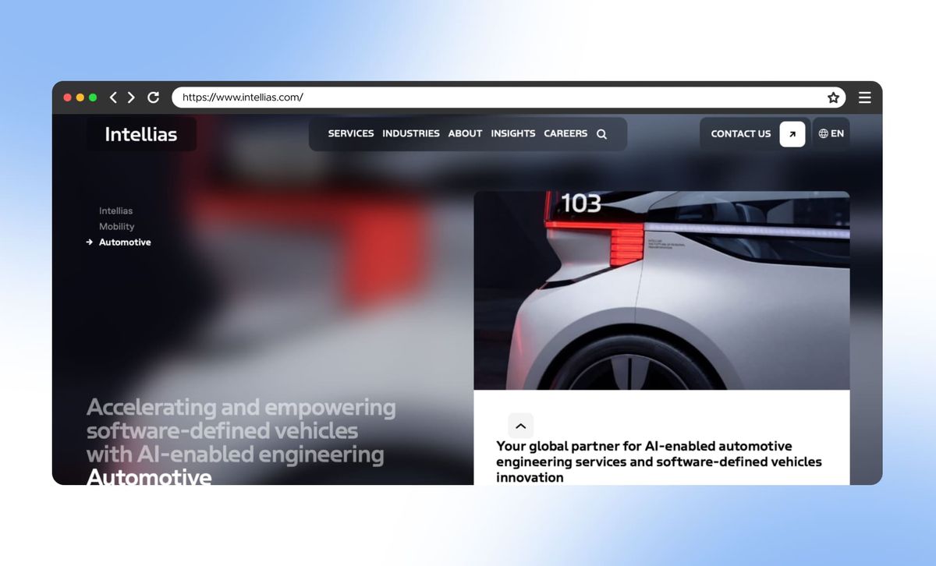The height and width of the screenshot is (566, 936).
Task: Open site search magnifier icon
Action: click(601, 134)
